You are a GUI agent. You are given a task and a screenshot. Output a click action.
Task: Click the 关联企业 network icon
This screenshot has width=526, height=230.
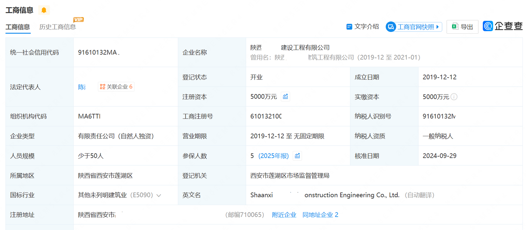pyautogui.click(x=102, y=87)
